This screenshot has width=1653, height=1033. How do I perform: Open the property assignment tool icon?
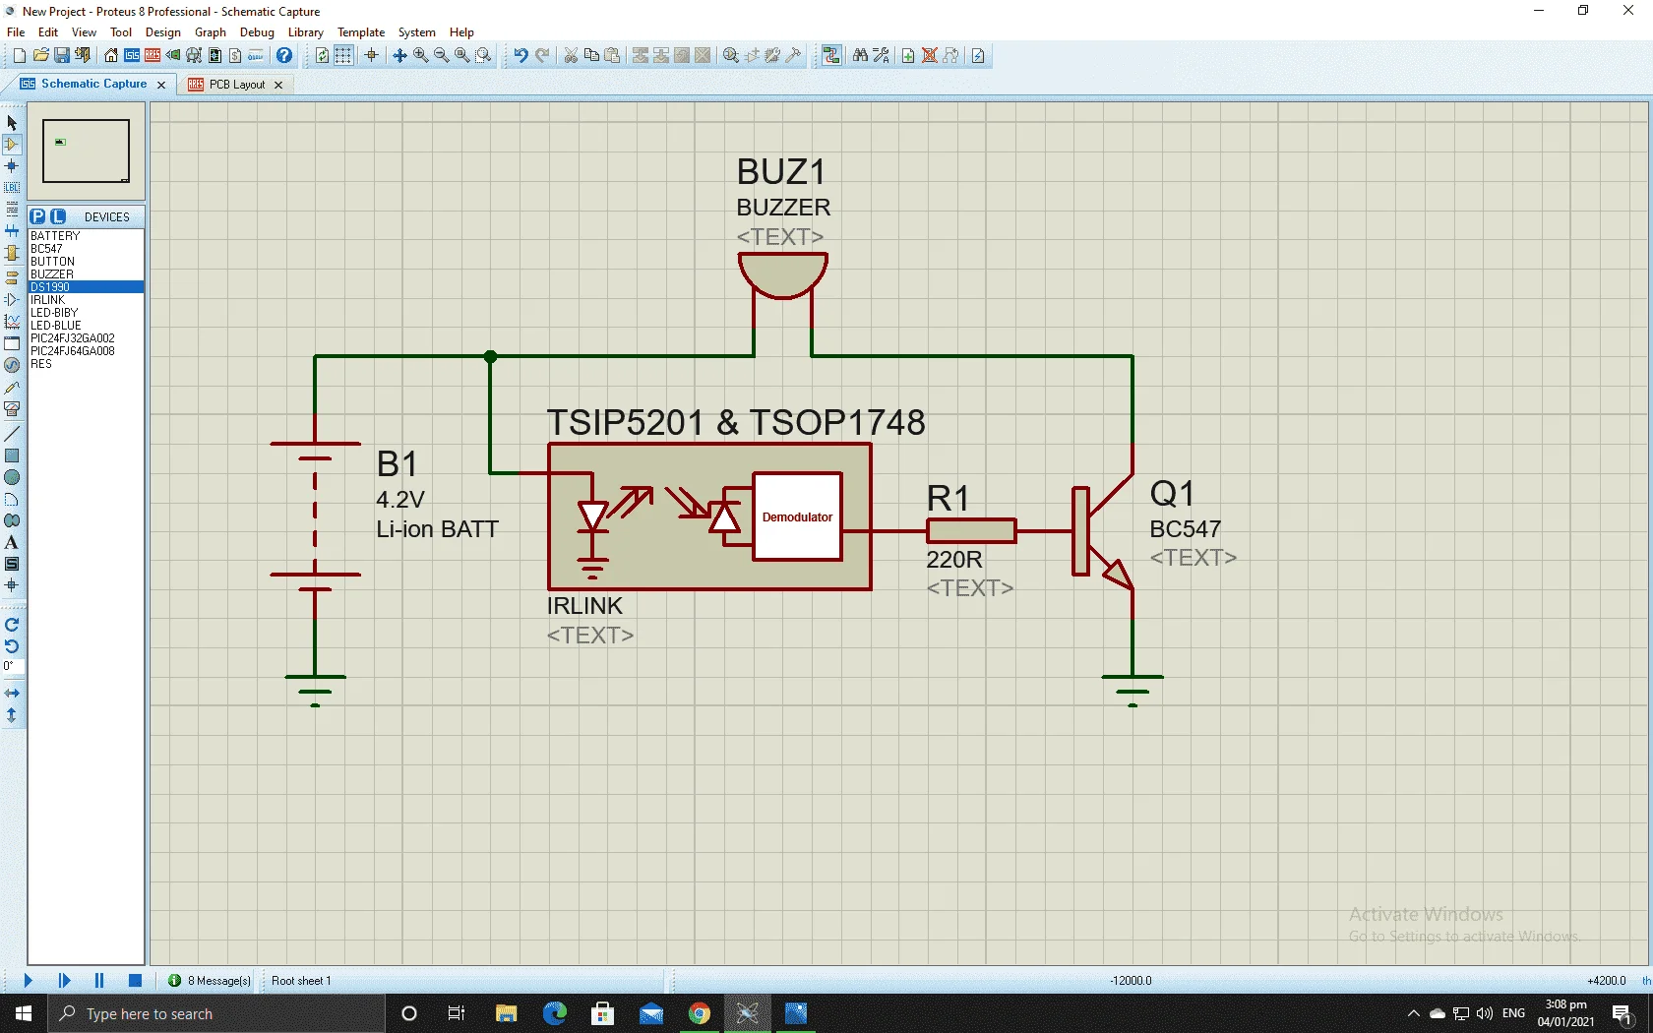[881, 56]
